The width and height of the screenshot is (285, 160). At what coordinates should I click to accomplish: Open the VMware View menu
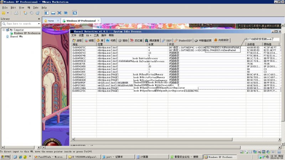[21, 7]
